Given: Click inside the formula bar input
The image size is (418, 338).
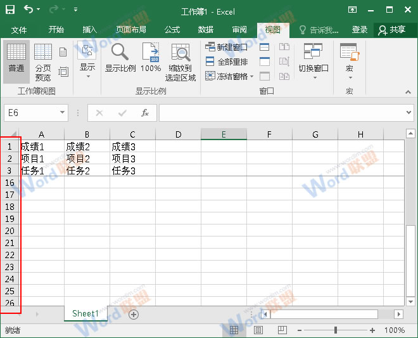Looking at the screenshot, I should tap(281, 113).
